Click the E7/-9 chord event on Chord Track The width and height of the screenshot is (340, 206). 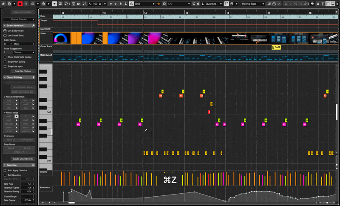point(276,47)
